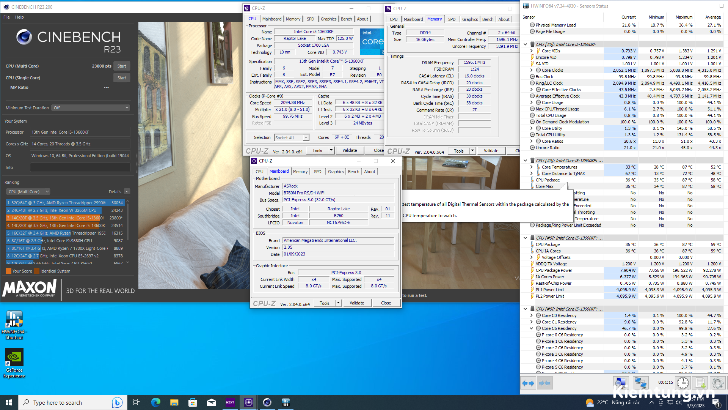Open Microsoft Store from the taskbar
The width and height of the screenshot is (728, 410).
[193, 402]
